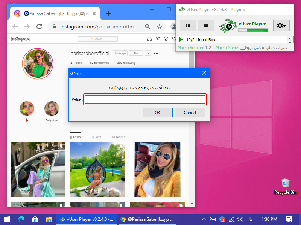Click the padlock site info icon
Viewport: 301px width, 225px height.
pyautogui.click(x=54, y=27)
